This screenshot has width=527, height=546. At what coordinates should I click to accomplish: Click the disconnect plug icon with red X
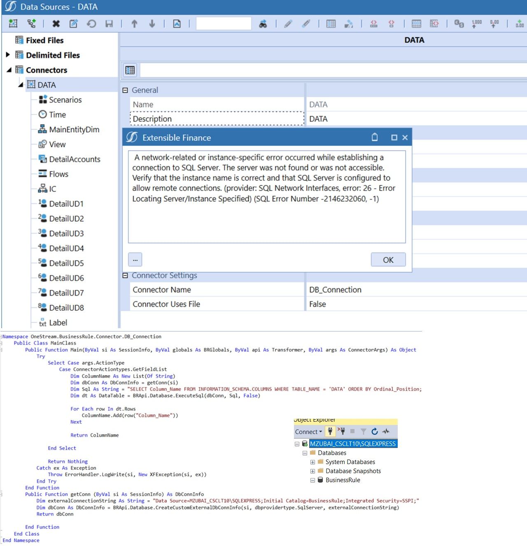click(341, 431)
